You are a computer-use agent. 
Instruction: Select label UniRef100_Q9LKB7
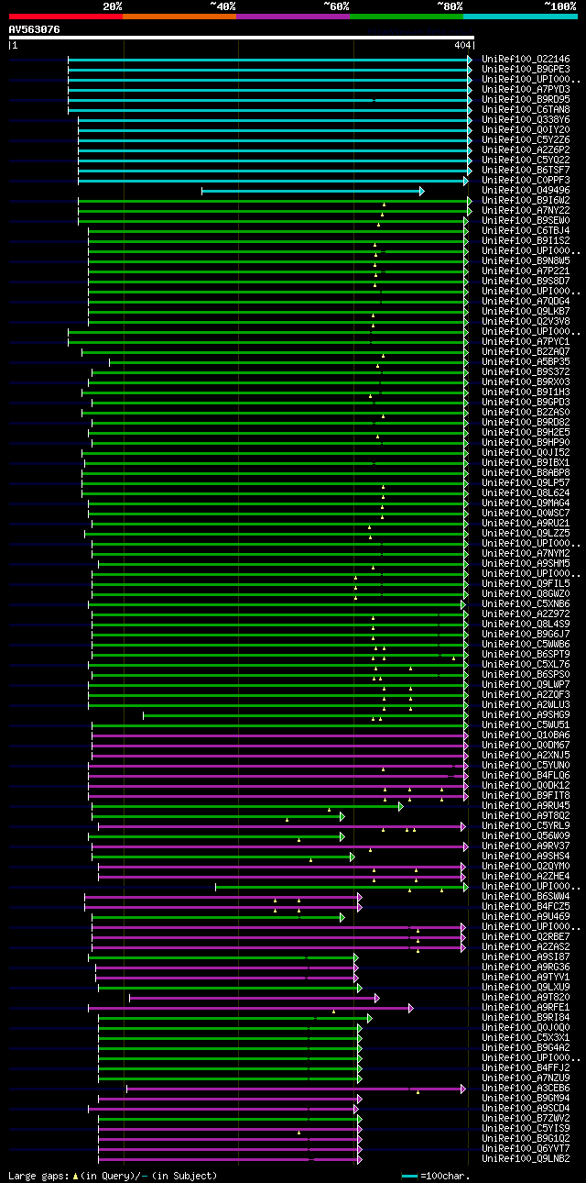[x=526, y=311]
